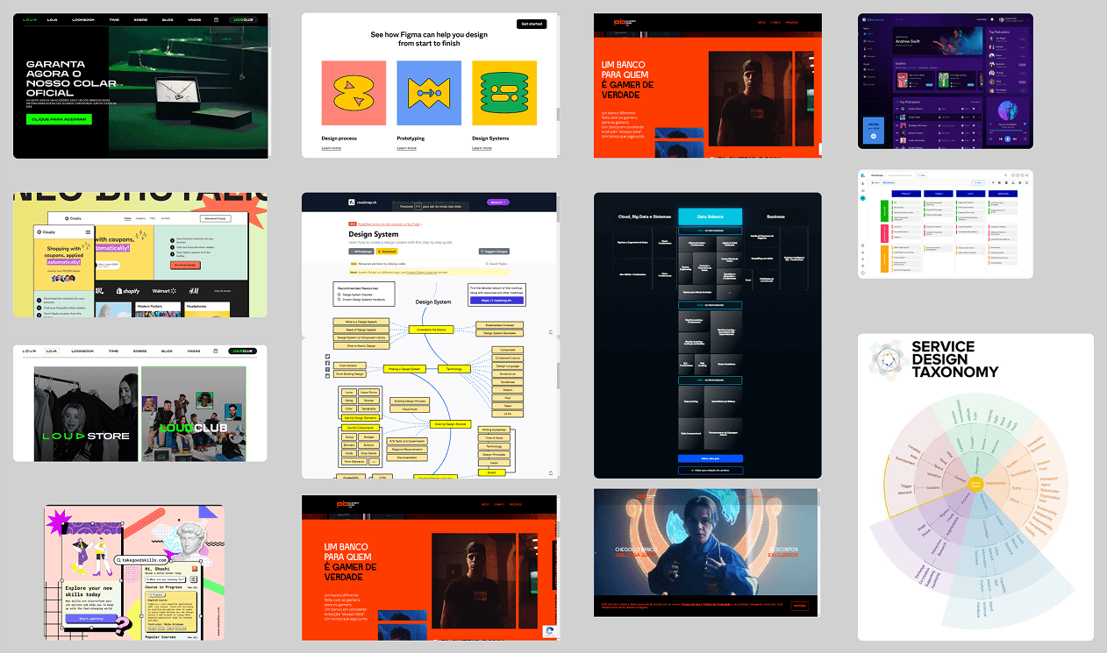Select SOBRE in the white LOUD Store navbar
The height and width of the screenshot is (653, 1107).
(x=140, y=351)
